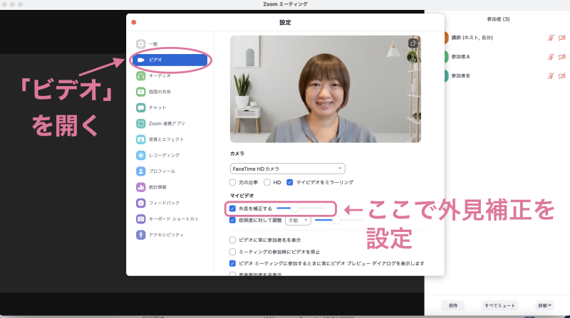Select the 画面の共有 share icon
The image size is (570, 318).
[x=140, y=92]
